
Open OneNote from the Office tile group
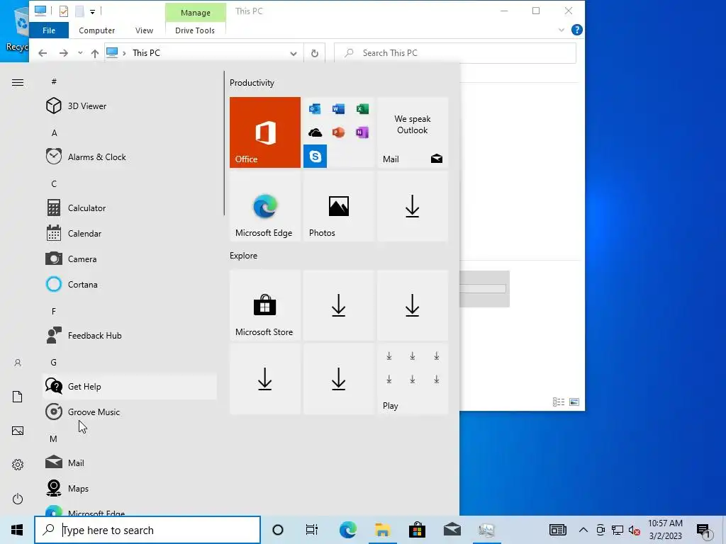point(362,132)
